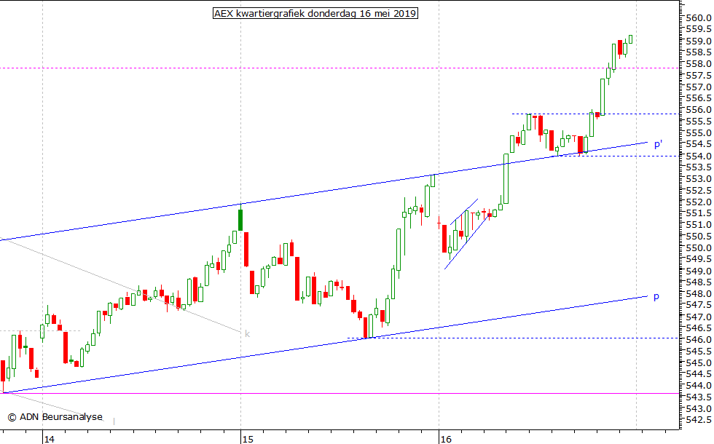Select the date label 14 on time axis
The height and width of the screenshot is (444, 714).
49,439
